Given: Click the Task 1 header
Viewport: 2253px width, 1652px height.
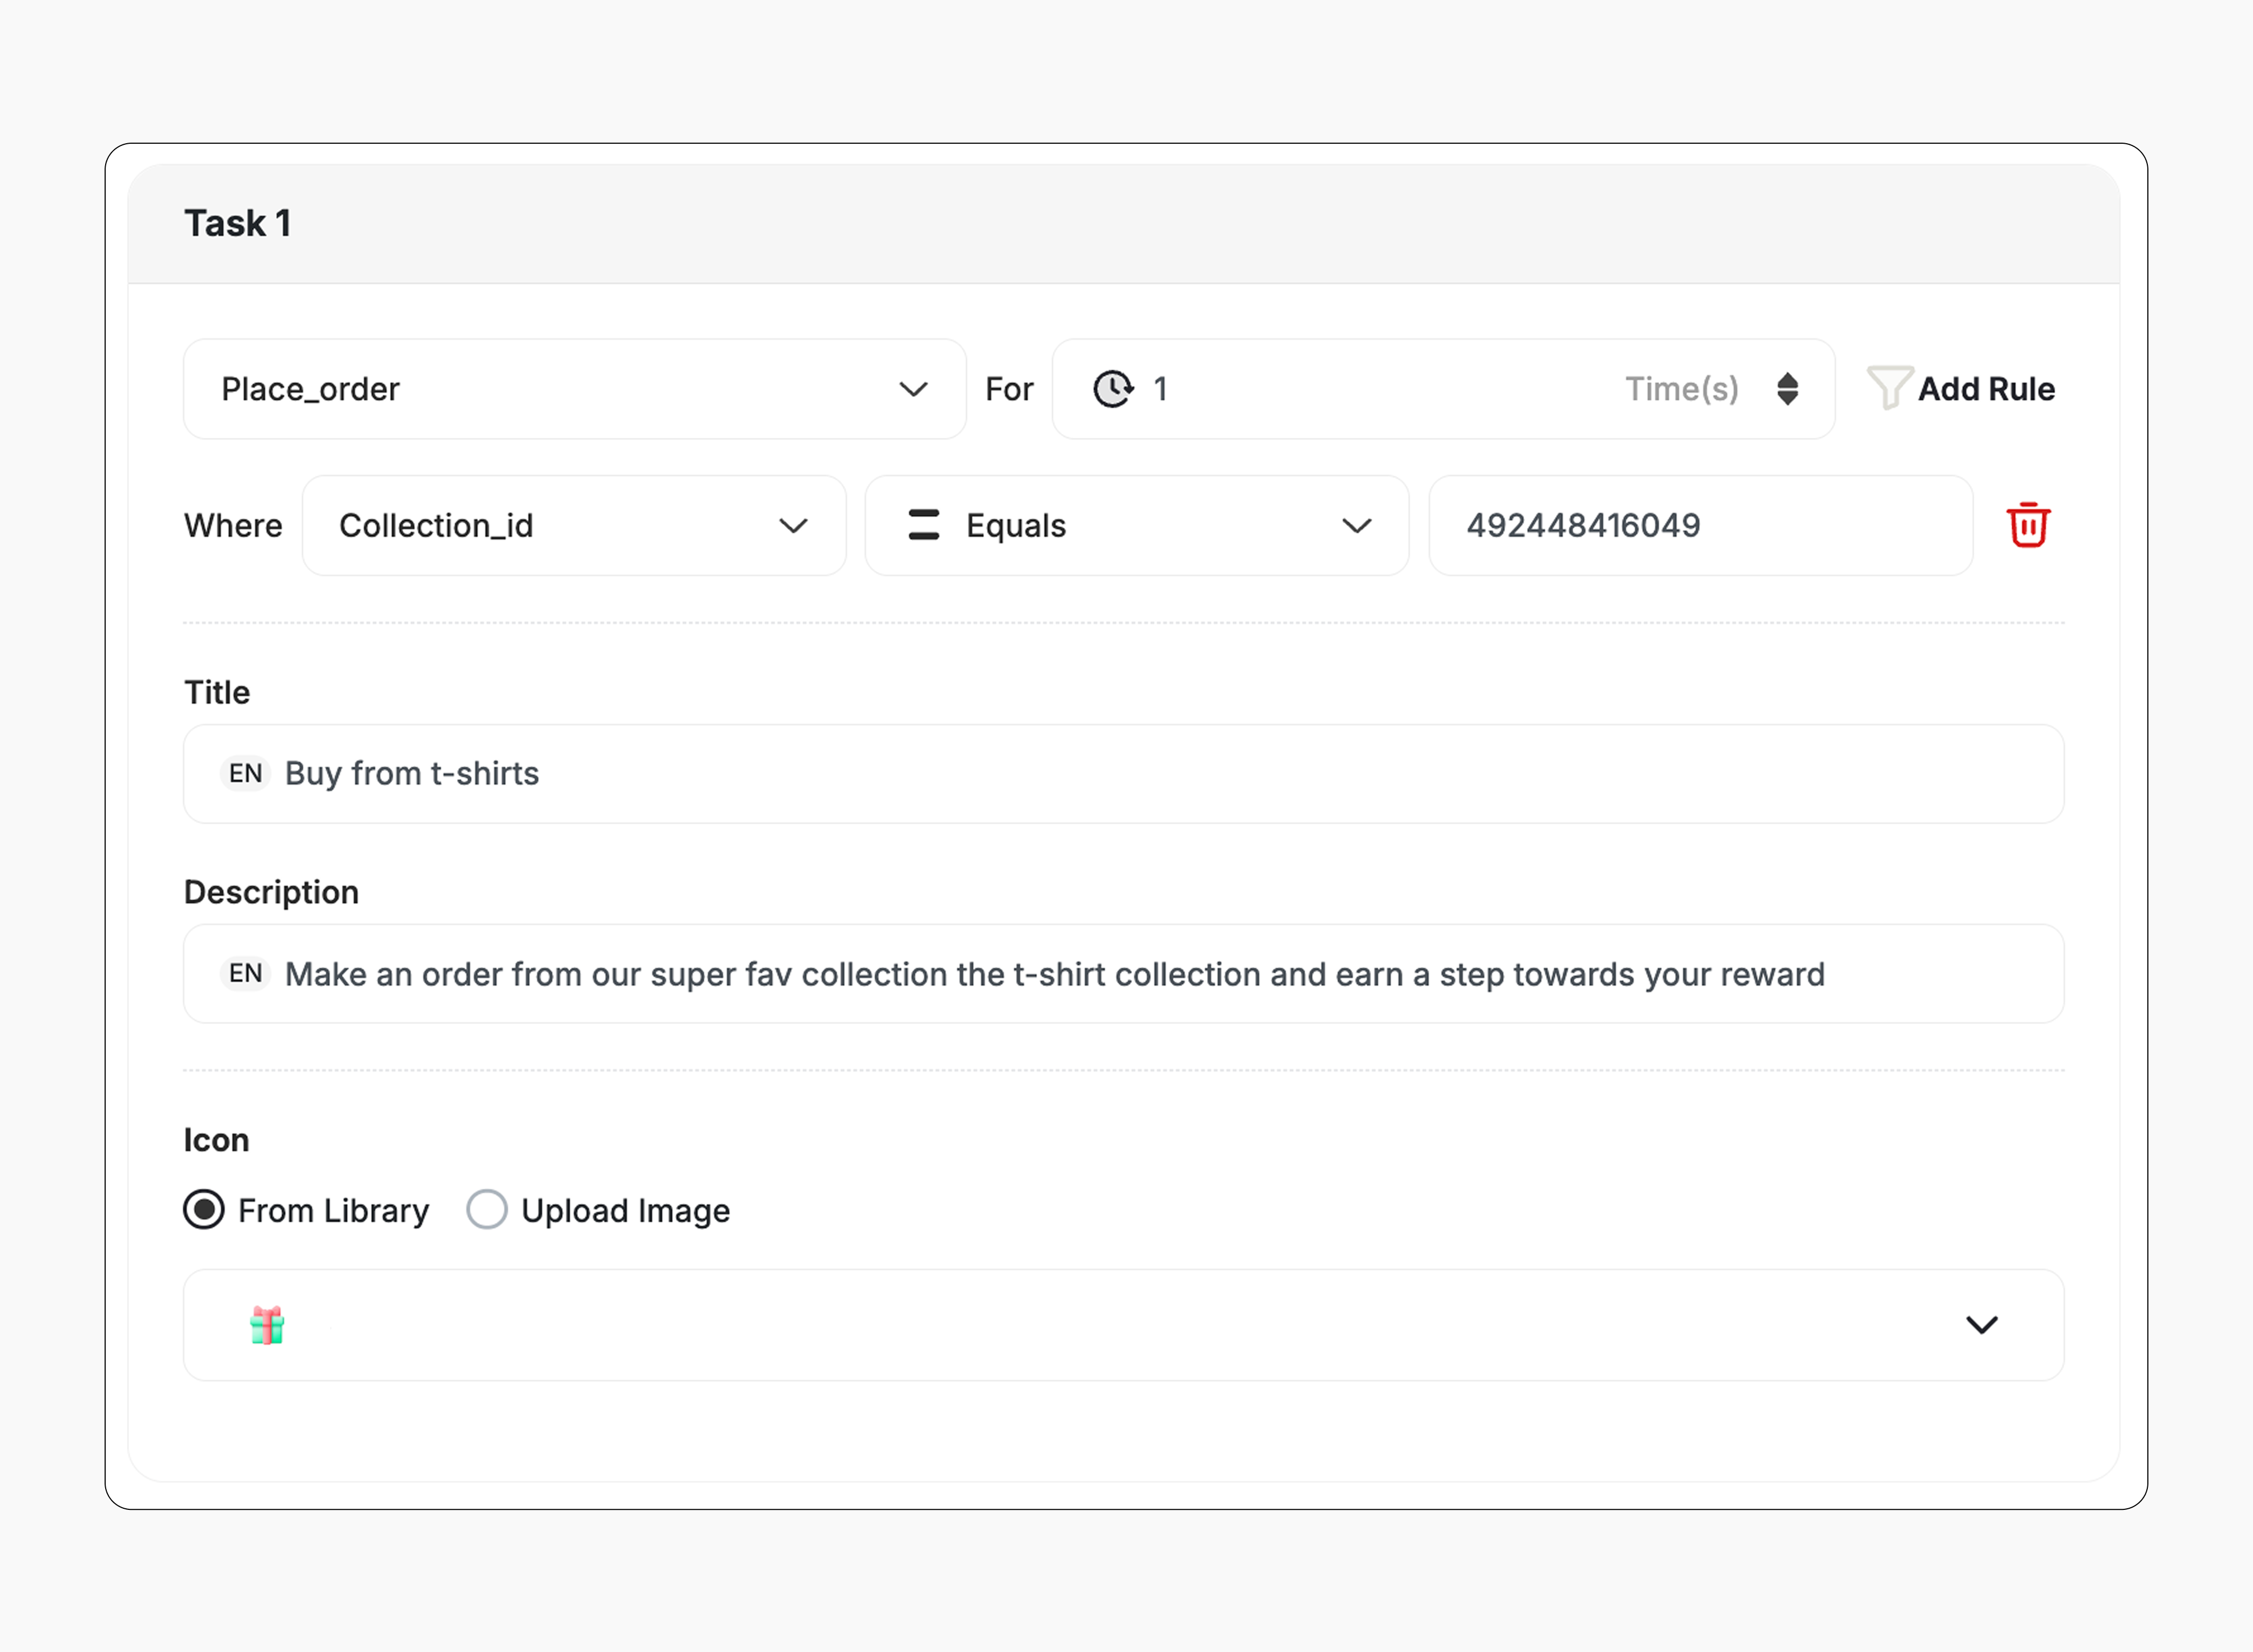Looking at the screenshot, I should click(x=238, y=223).
